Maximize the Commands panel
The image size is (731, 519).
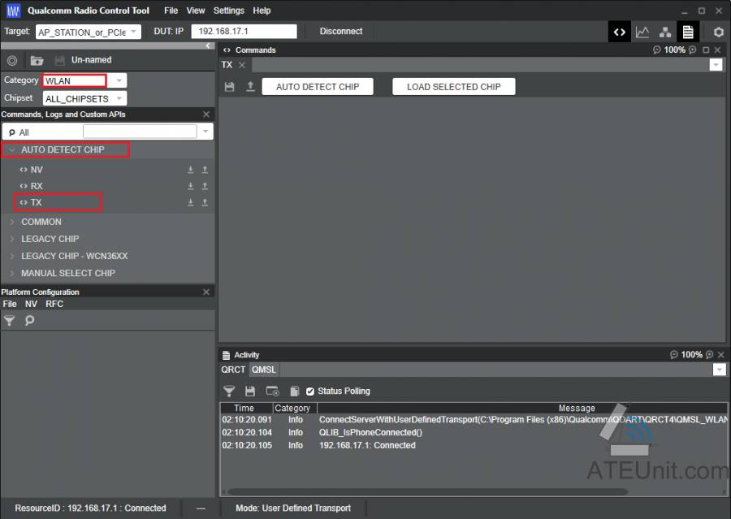tap(706, 50)
